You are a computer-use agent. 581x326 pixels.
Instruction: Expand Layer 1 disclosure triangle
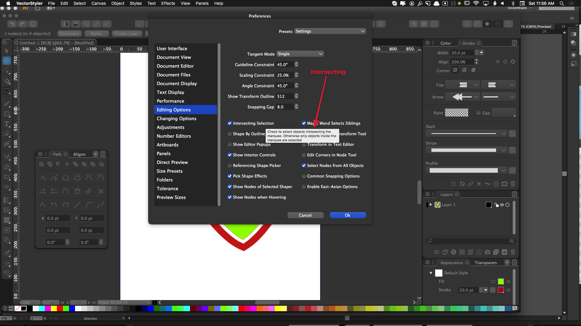pos(431,205)
